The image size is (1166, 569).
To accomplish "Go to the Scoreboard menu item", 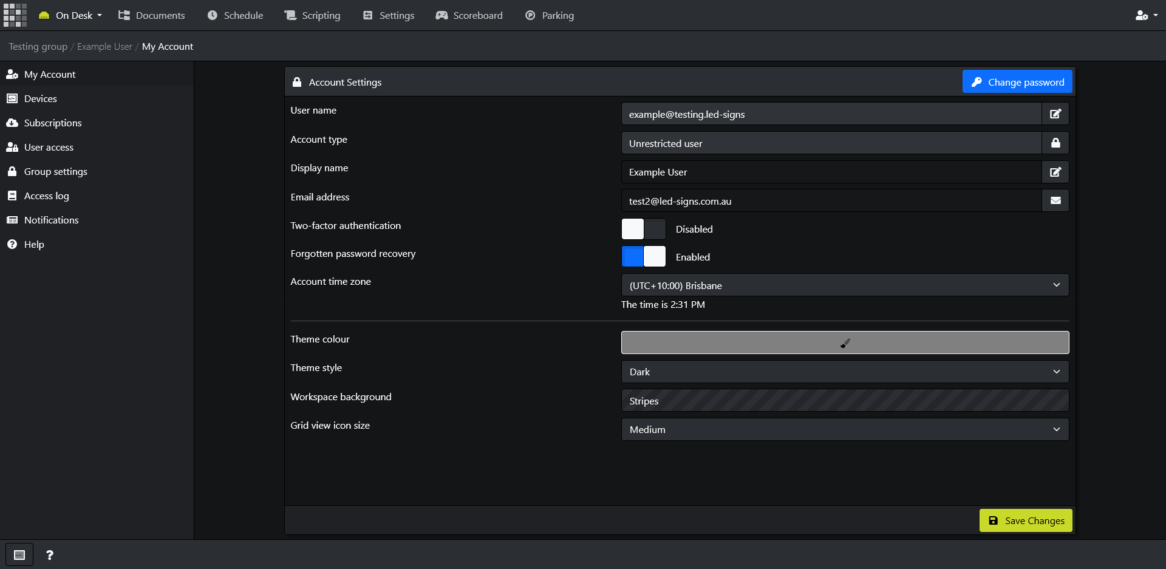I will [469, 15].
